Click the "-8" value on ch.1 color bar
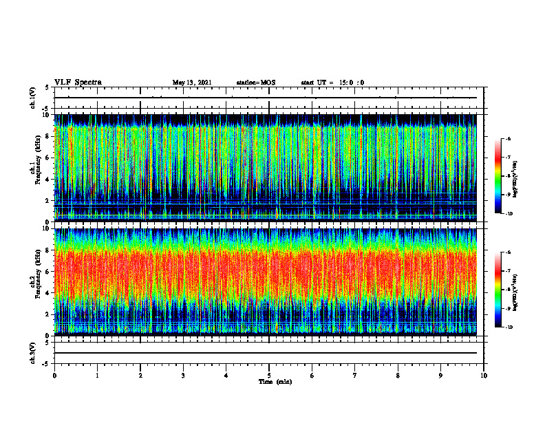The image size is (545, 421). 508,176
